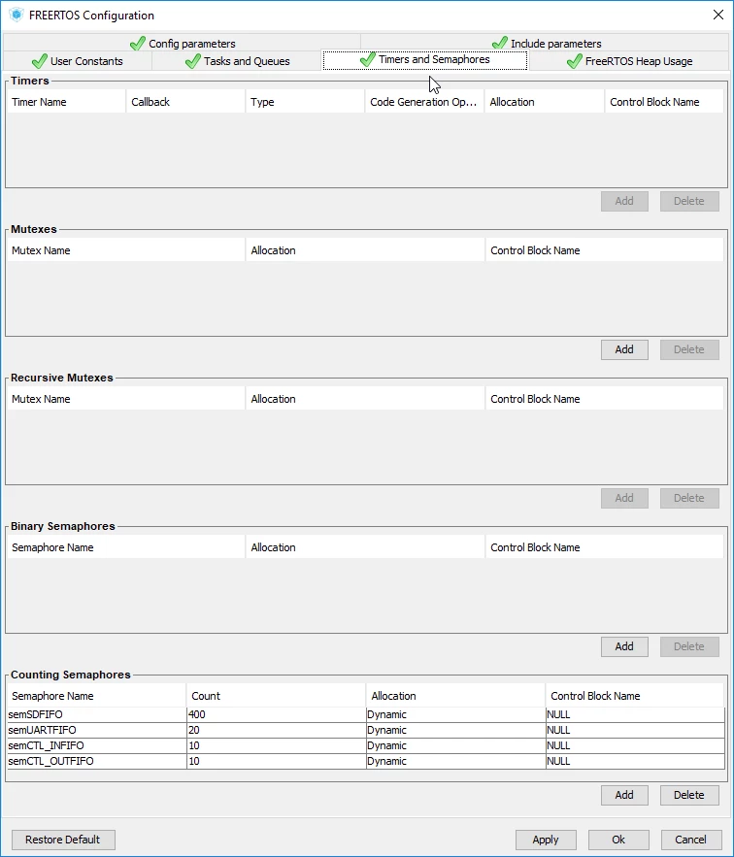734x857 pixels.
Task: Select the semSDFIFO semaphore row
Action: pyautogui.click(x=366, y=714)
